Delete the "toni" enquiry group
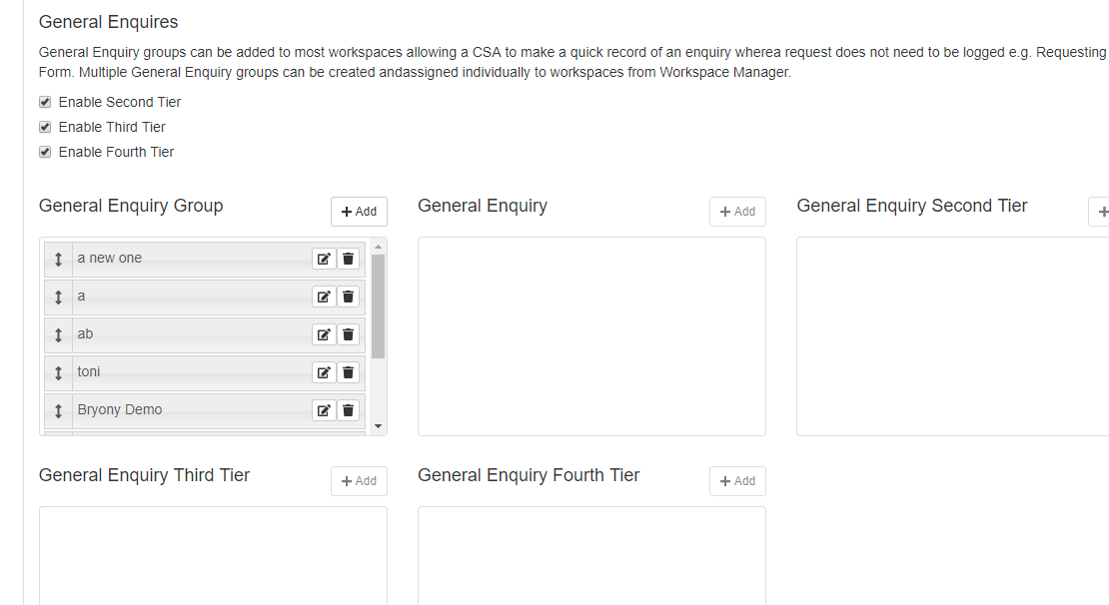Screen dimensions: 1109x605 coord(348,371)
